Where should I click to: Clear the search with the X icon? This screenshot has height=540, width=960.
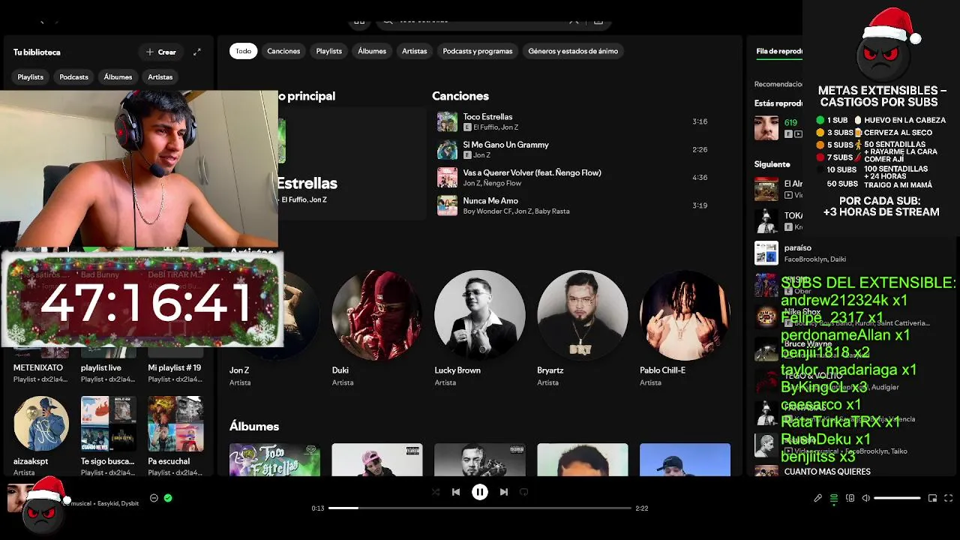(x=574, y=20)
